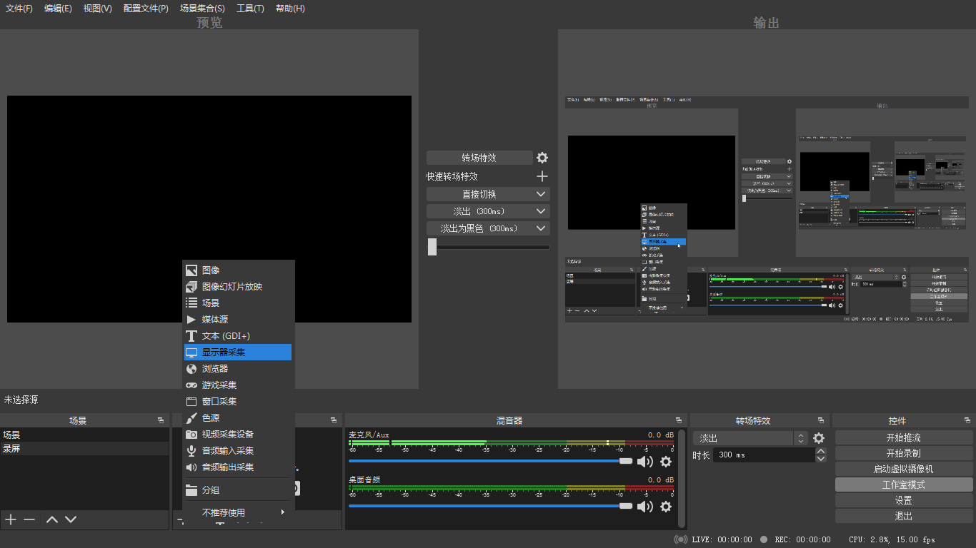Open 麦克风/Aux audio settings gear

click(666, 462)
